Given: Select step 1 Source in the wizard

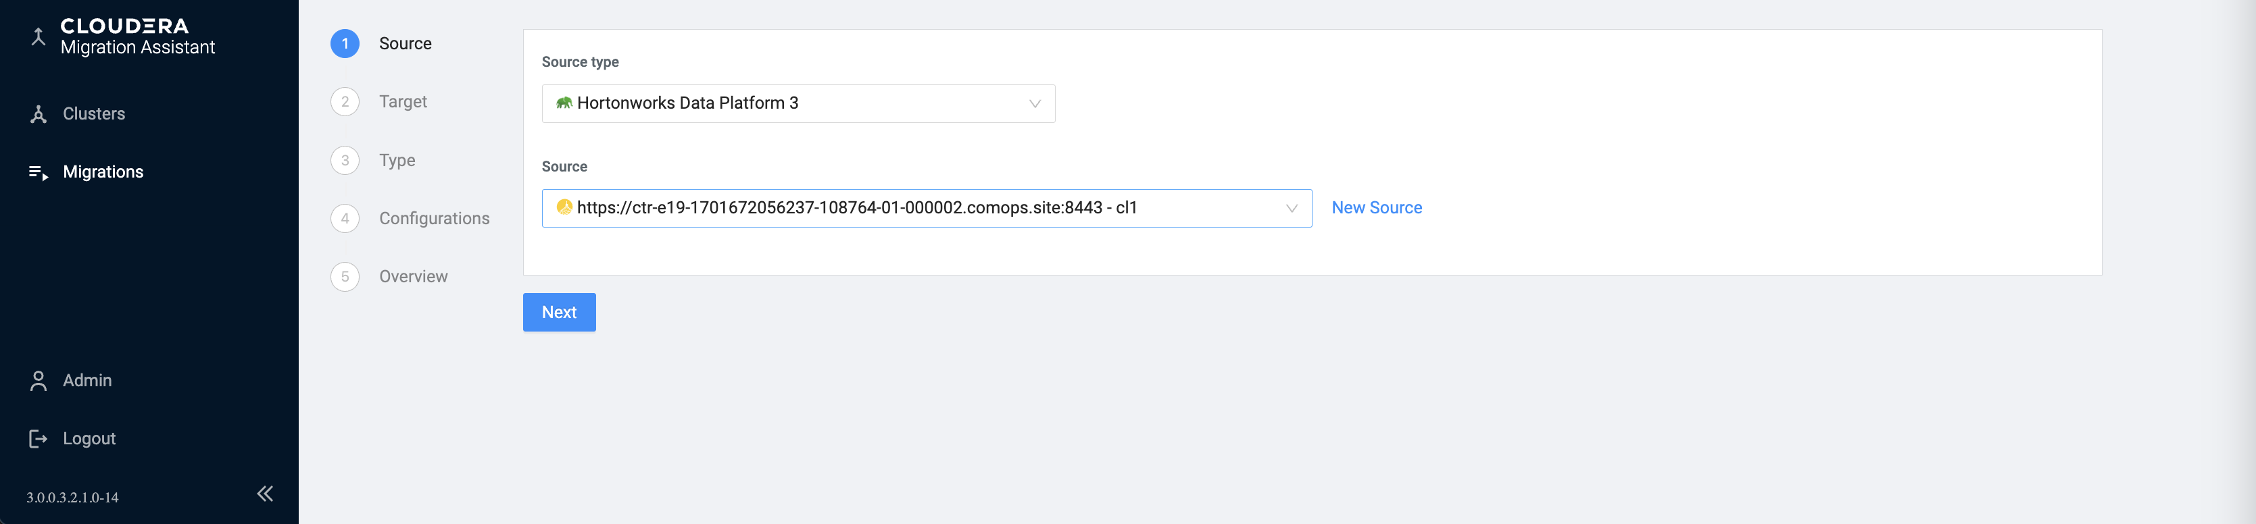Looking at the screenshot, I should tap(345, 44).
